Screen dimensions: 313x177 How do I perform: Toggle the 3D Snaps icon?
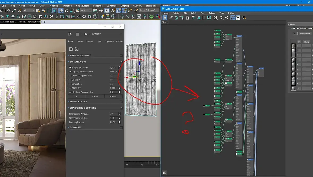click(x=113, y=11)
